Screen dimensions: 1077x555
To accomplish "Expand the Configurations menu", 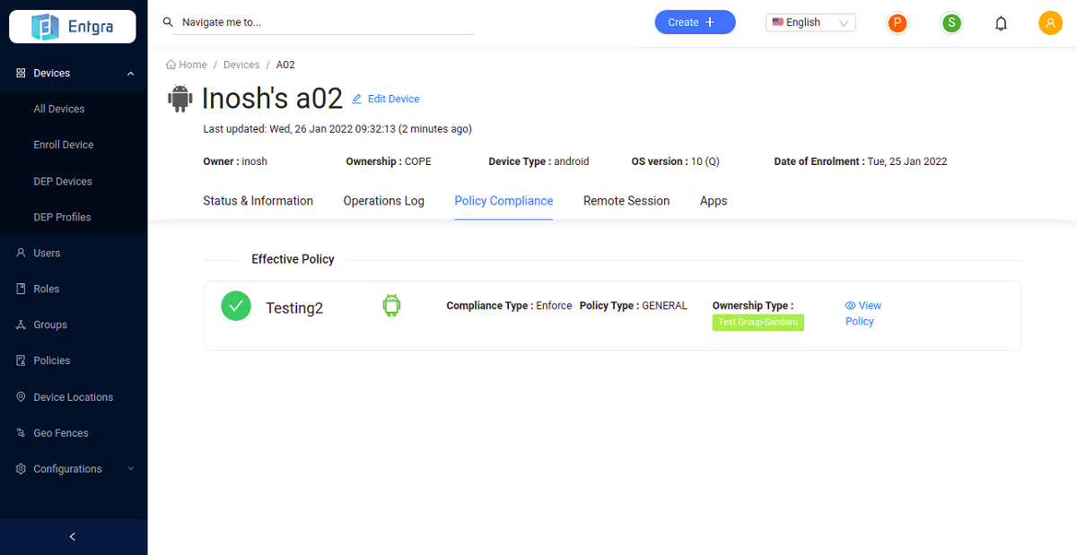I will point(130,469).
